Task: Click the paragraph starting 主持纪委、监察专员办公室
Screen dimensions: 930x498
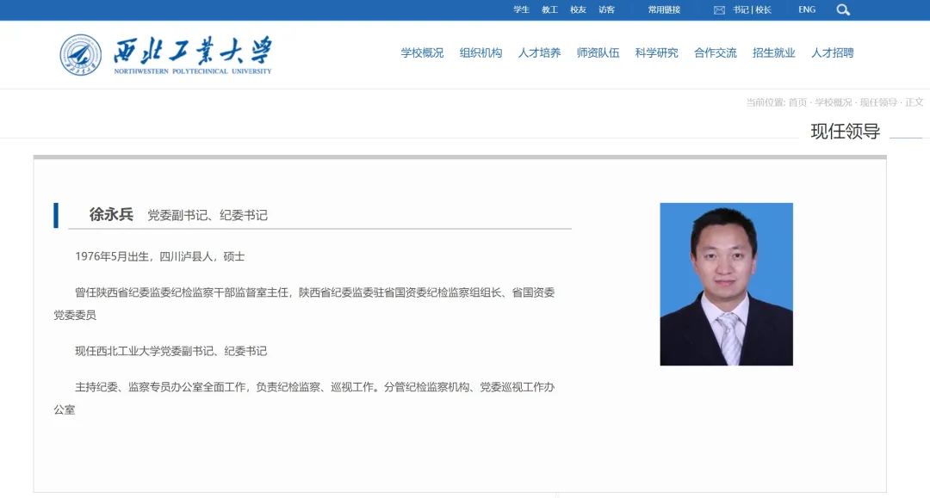Action: pos(304,398)
